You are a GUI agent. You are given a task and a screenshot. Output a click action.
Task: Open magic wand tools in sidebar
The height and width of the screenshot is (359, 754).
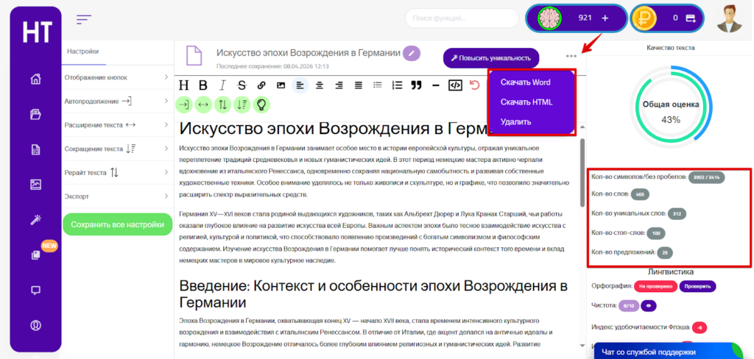(35, 220)
